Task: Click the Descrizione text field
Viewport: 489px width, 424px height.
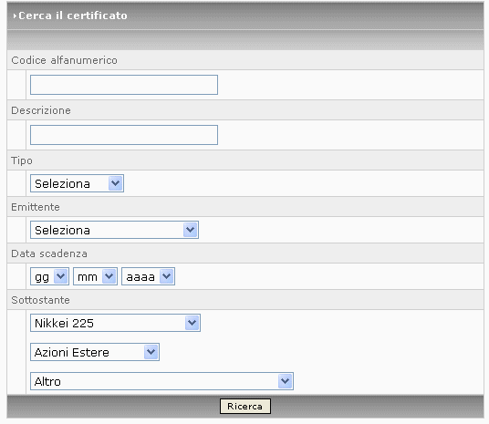Action: pos(124,135)
